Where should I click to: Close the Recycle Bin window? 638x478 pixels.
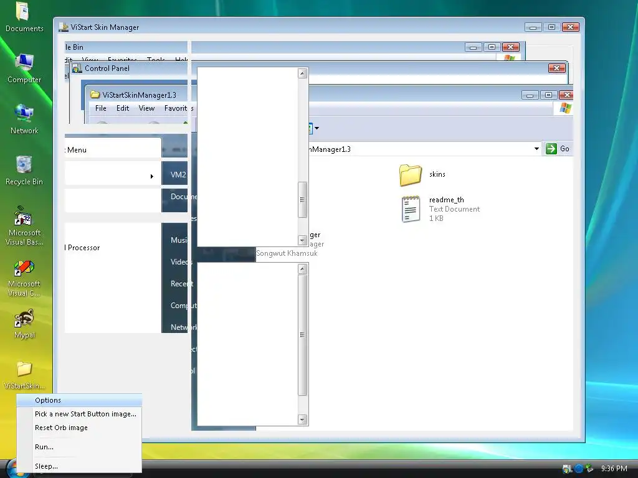511,47
